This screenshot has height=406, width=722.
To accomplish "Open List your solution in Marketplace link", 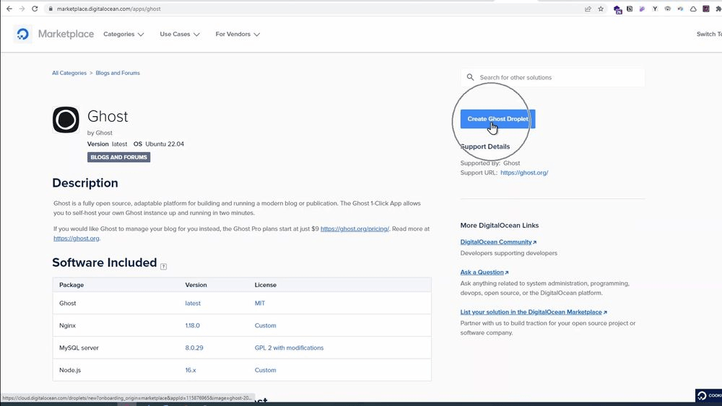I will [534, 312].
